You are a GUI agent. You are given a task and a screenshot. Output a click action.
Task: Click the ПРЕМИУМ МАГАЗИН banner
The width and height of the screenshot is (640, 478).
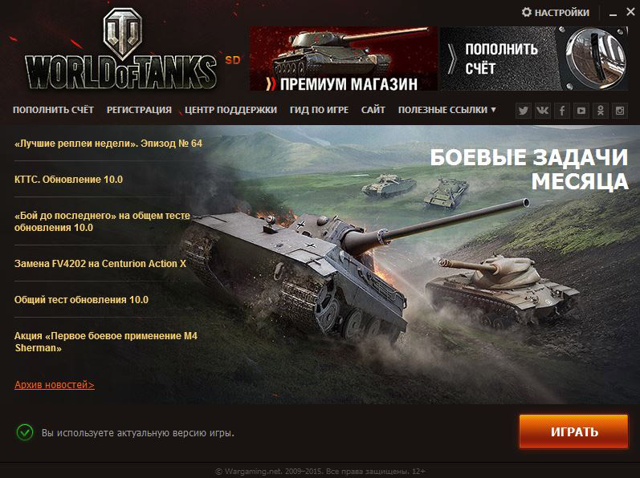tap(344, 59)
